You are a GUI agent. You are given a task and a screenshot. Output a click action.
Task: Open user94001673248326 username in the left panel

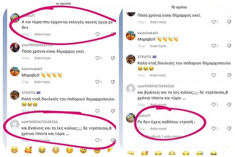(x=39, y=122)
